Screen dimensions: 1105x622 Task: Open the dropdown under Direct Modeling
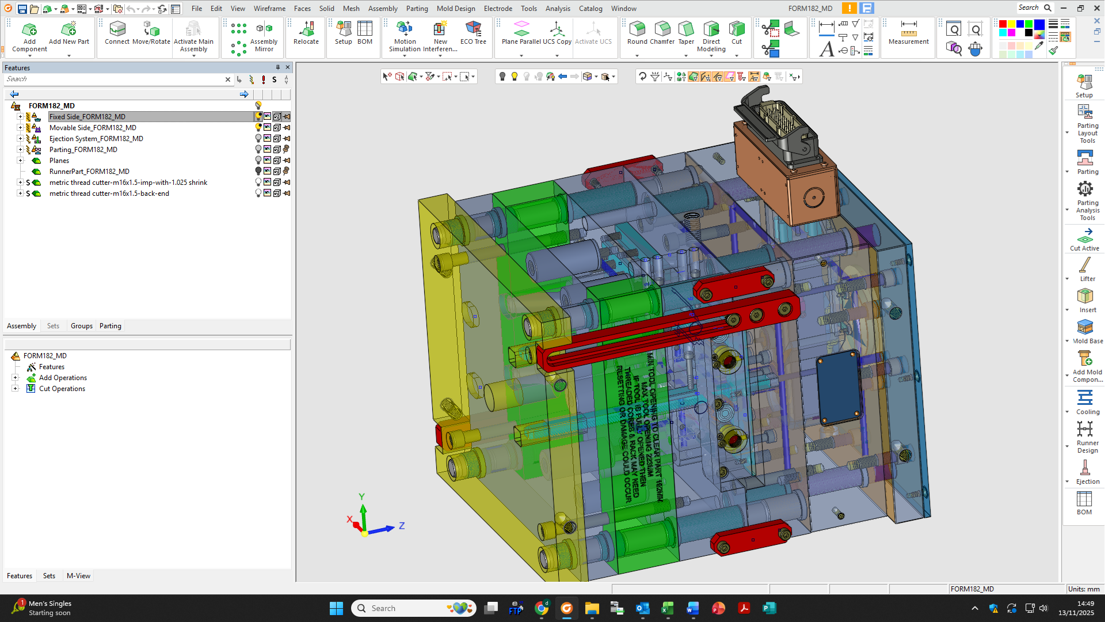click(711, 56)
